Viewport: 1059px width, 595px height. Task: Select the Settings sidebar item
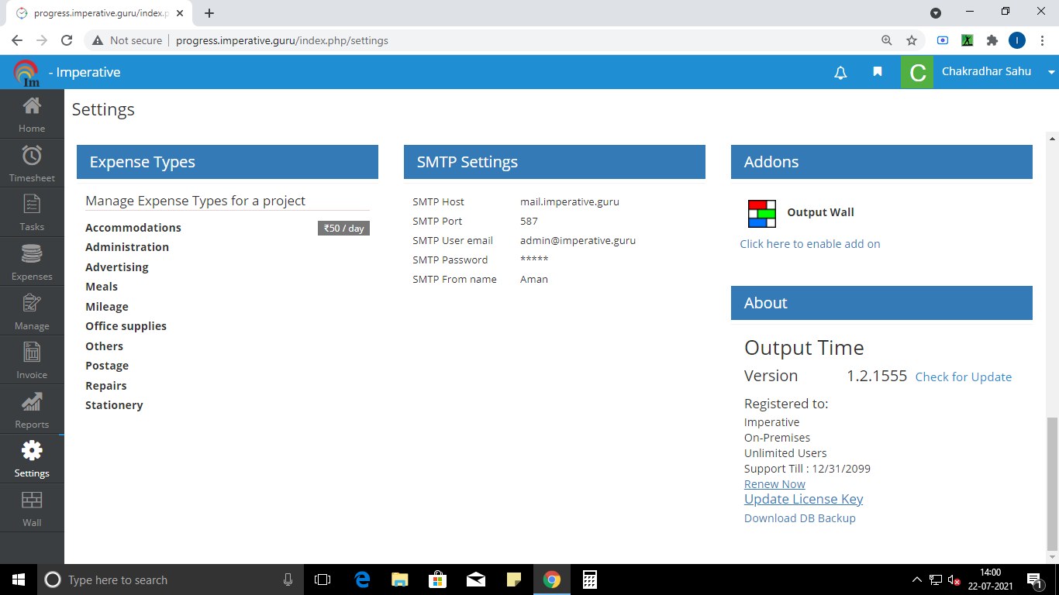(32, 459)
